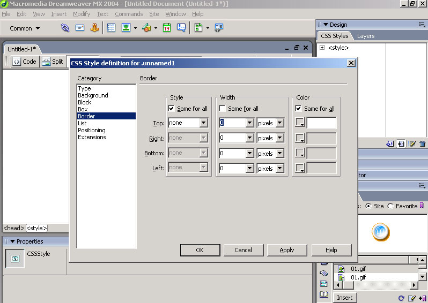Enable Width 'Same for all' checkbox
Image resolution: width=428 pixels, height=303 pixels.
point(222,109)
